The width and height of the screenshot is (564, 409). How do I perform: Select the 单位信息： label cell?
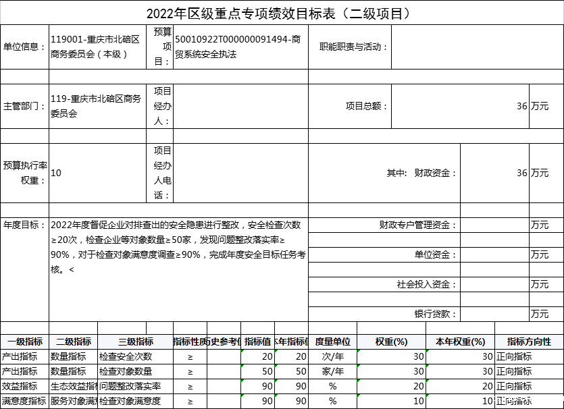coord(24,47)
